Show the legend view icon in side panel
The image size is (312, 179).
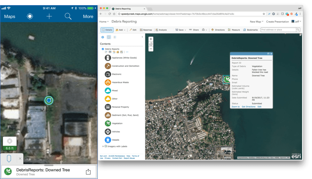click(115, 37)
